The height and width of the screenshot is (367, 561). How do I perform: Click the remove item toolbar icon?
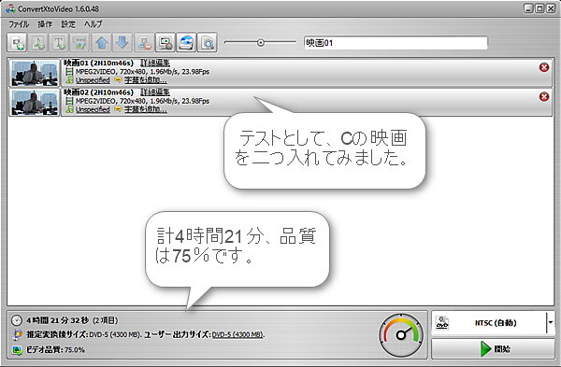coord(144,43)
